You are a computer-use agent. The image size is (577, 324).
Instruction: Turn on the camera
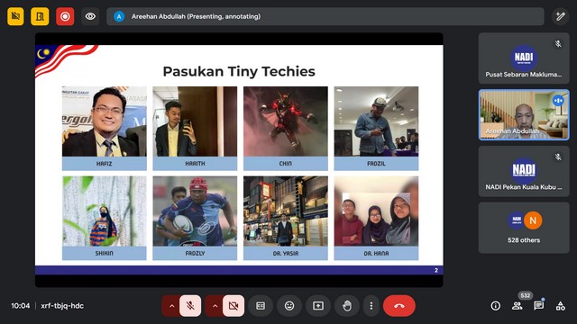pos(234,306)
